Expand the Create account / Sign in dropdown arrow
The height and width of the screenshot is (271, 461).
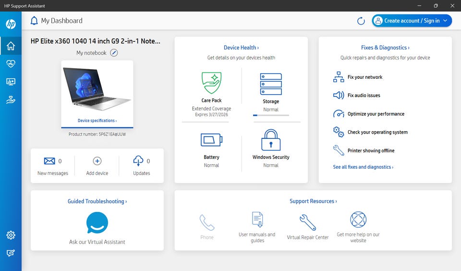tap(445, 21)
